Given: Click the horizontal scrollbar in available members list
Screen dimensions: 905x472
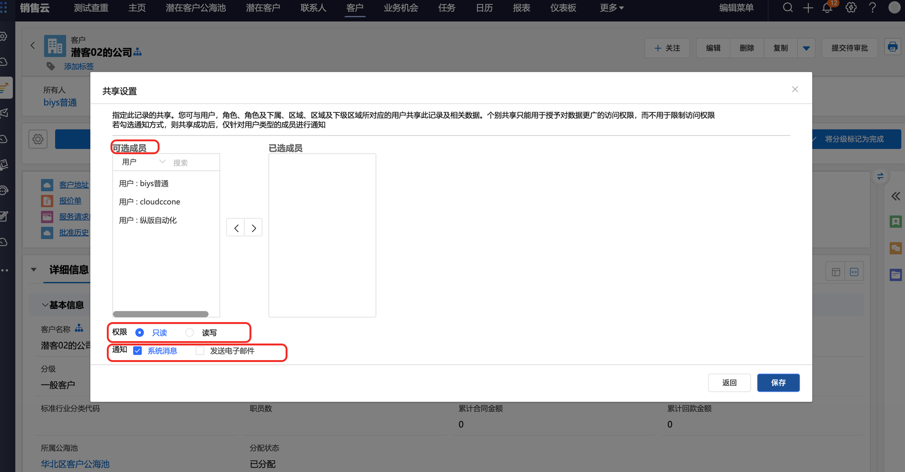Looking at the screenshot, I should 161,314.
